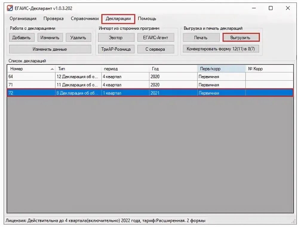Screen dimensions: 298x227
Task: Click the Тип column header
Action: (x=78, y=69)
